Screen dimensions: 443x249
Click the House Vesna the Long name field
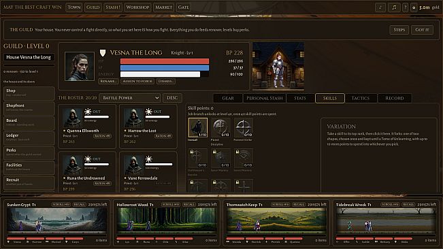point(29,57)
